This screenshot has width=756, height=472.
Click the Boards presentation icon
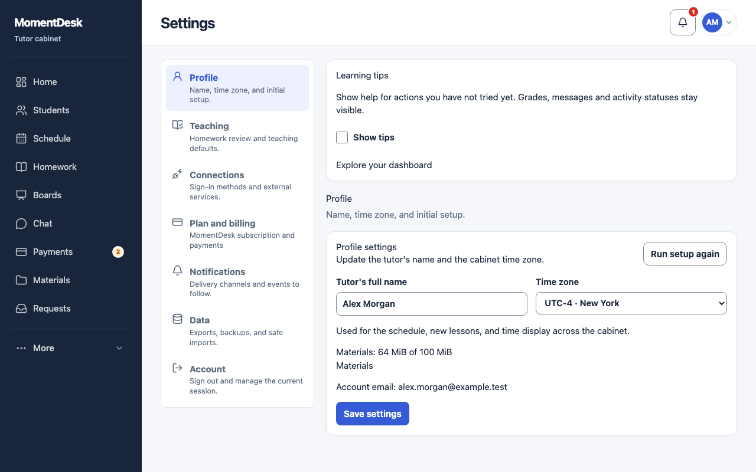coord(21,195)
